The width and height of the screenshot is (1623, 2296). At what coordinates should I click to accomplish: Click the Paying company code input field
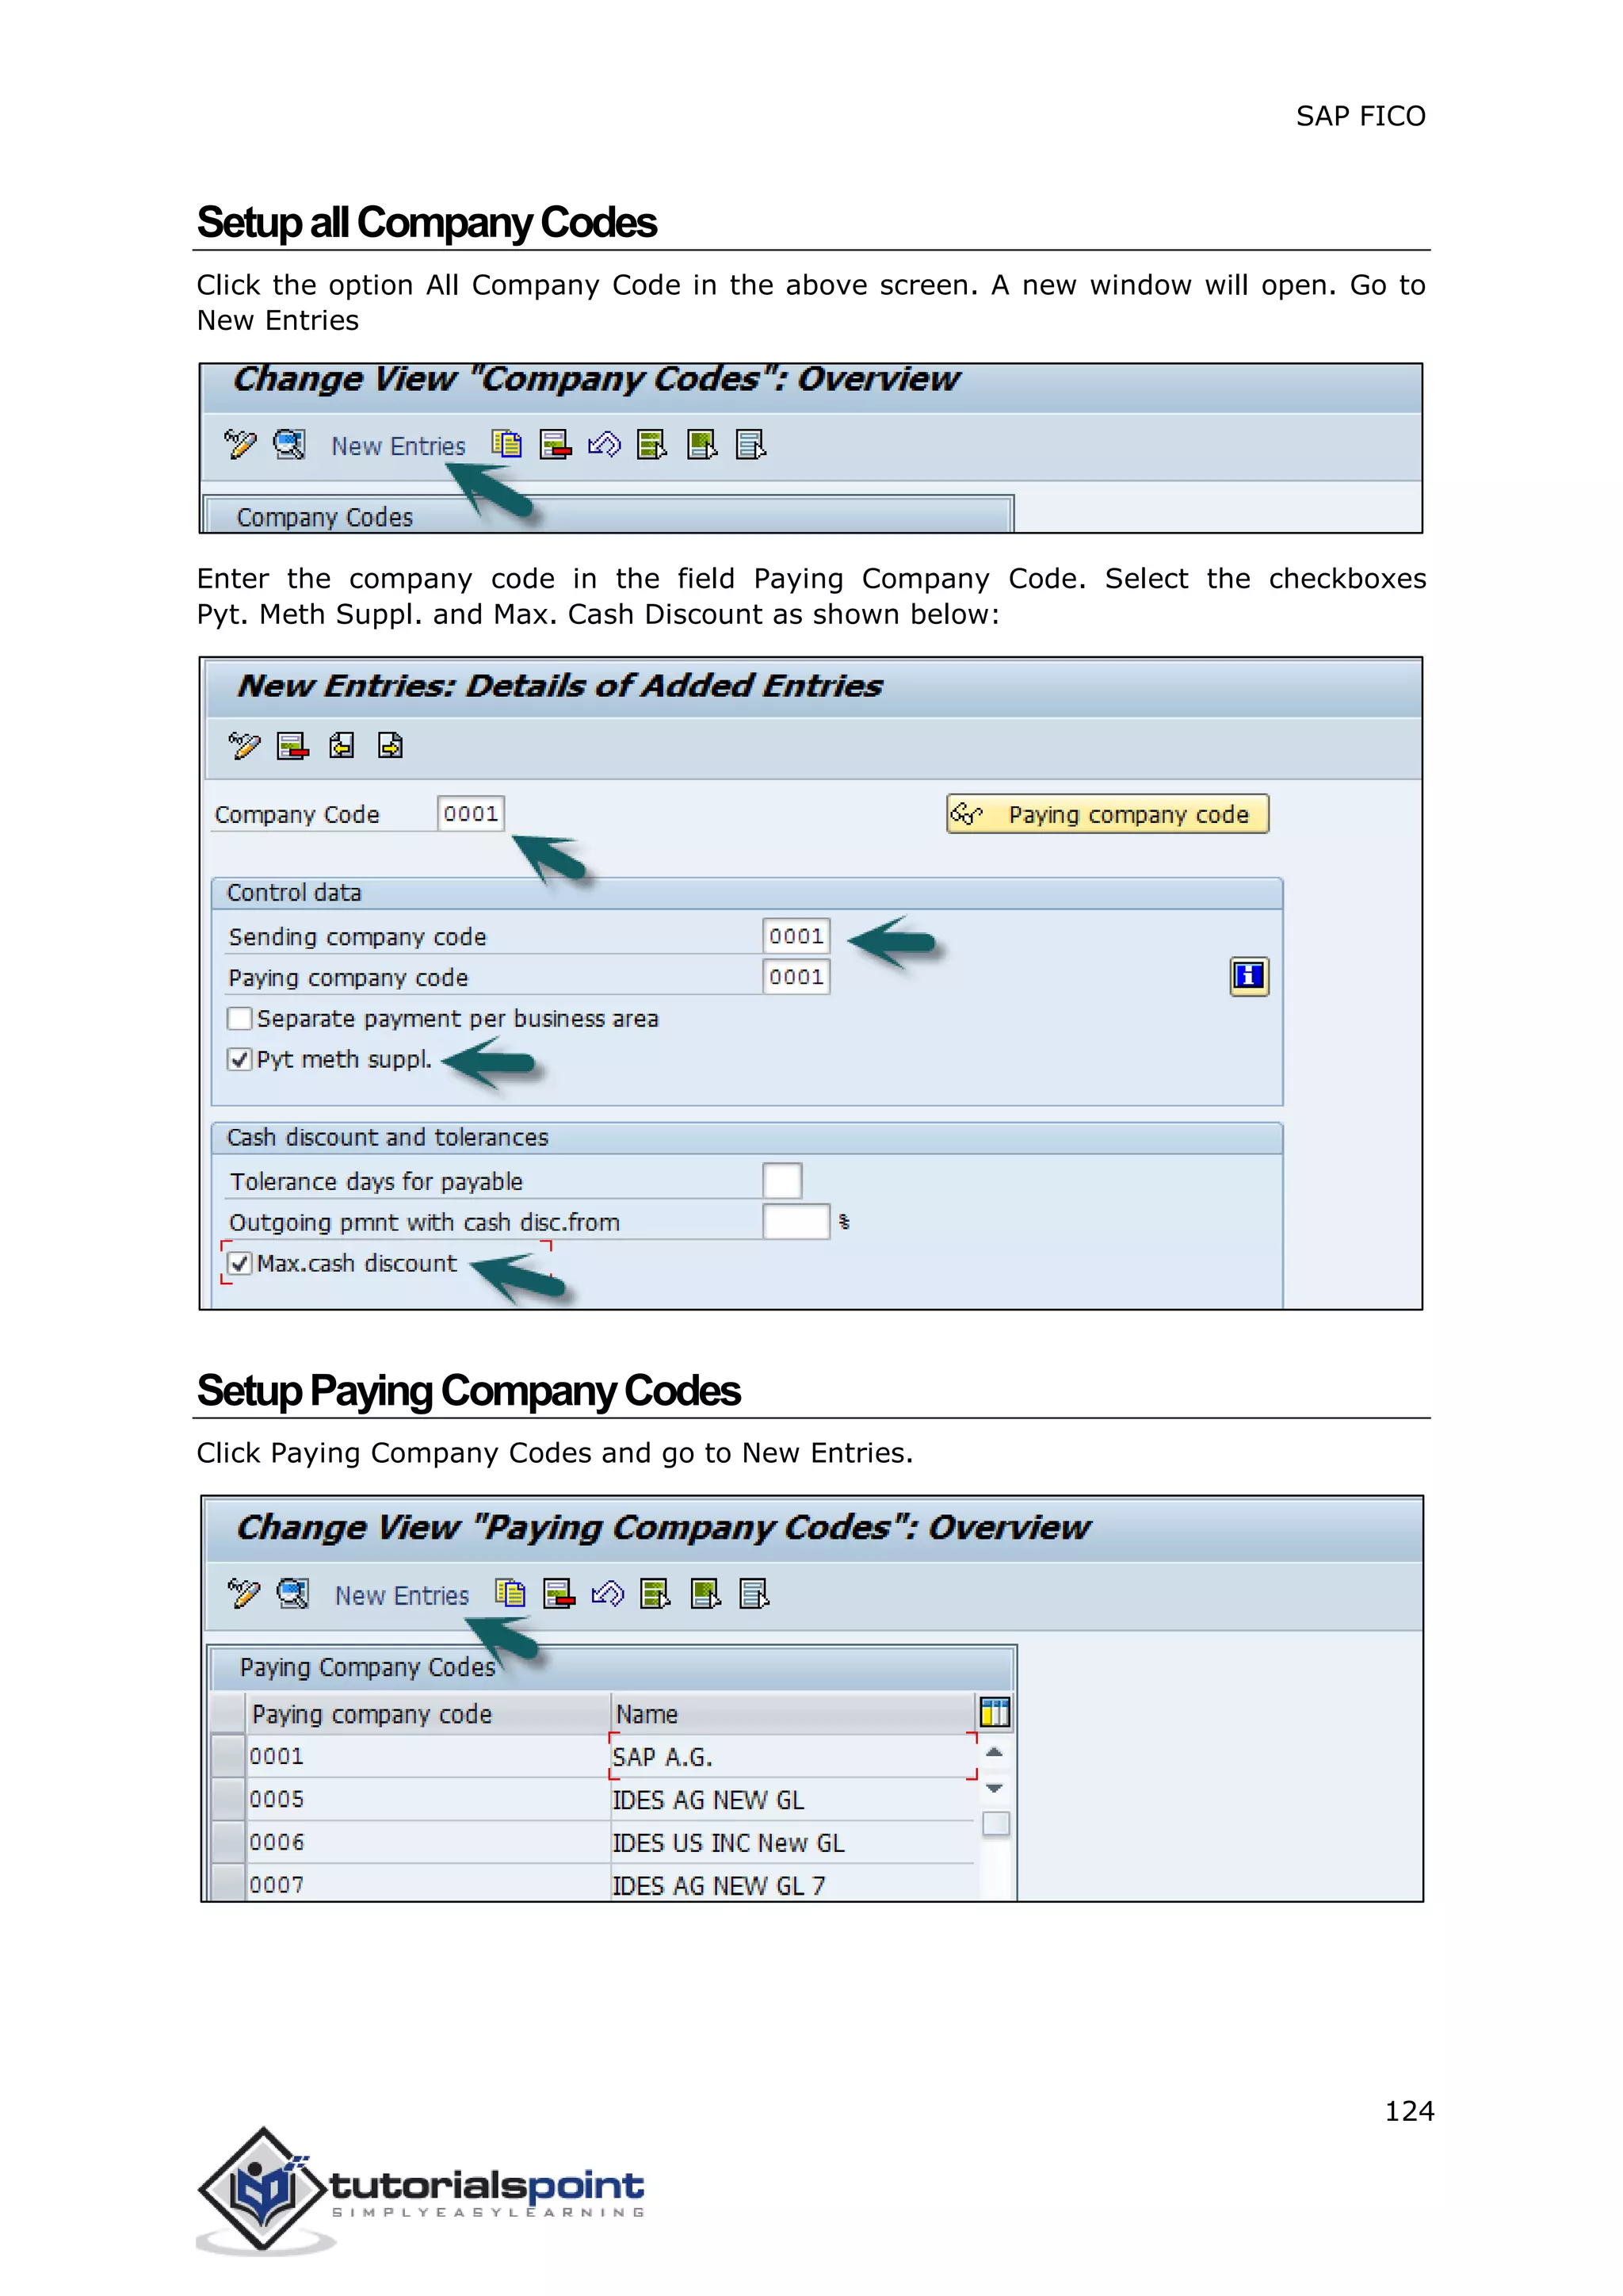click(796, 977)
